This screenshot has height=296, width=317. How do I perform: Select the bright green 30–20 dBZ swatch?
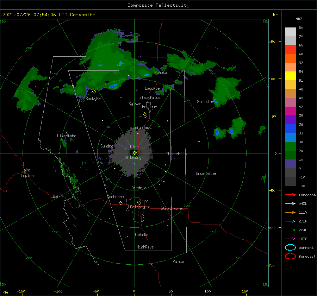[290, 146]
